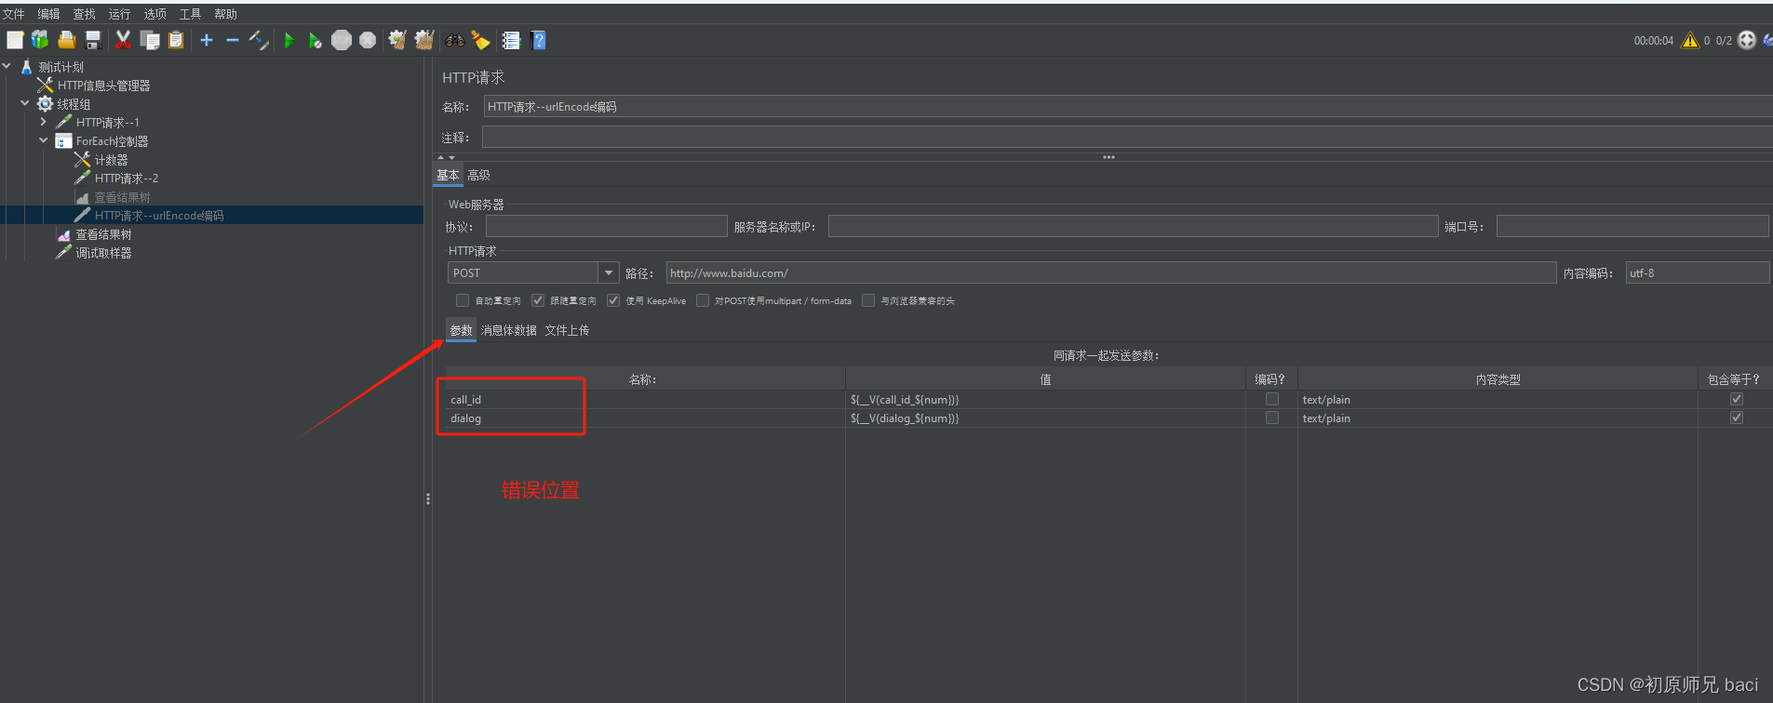
Task: Collapse the 测试计划 tree node
Action: 7,66
